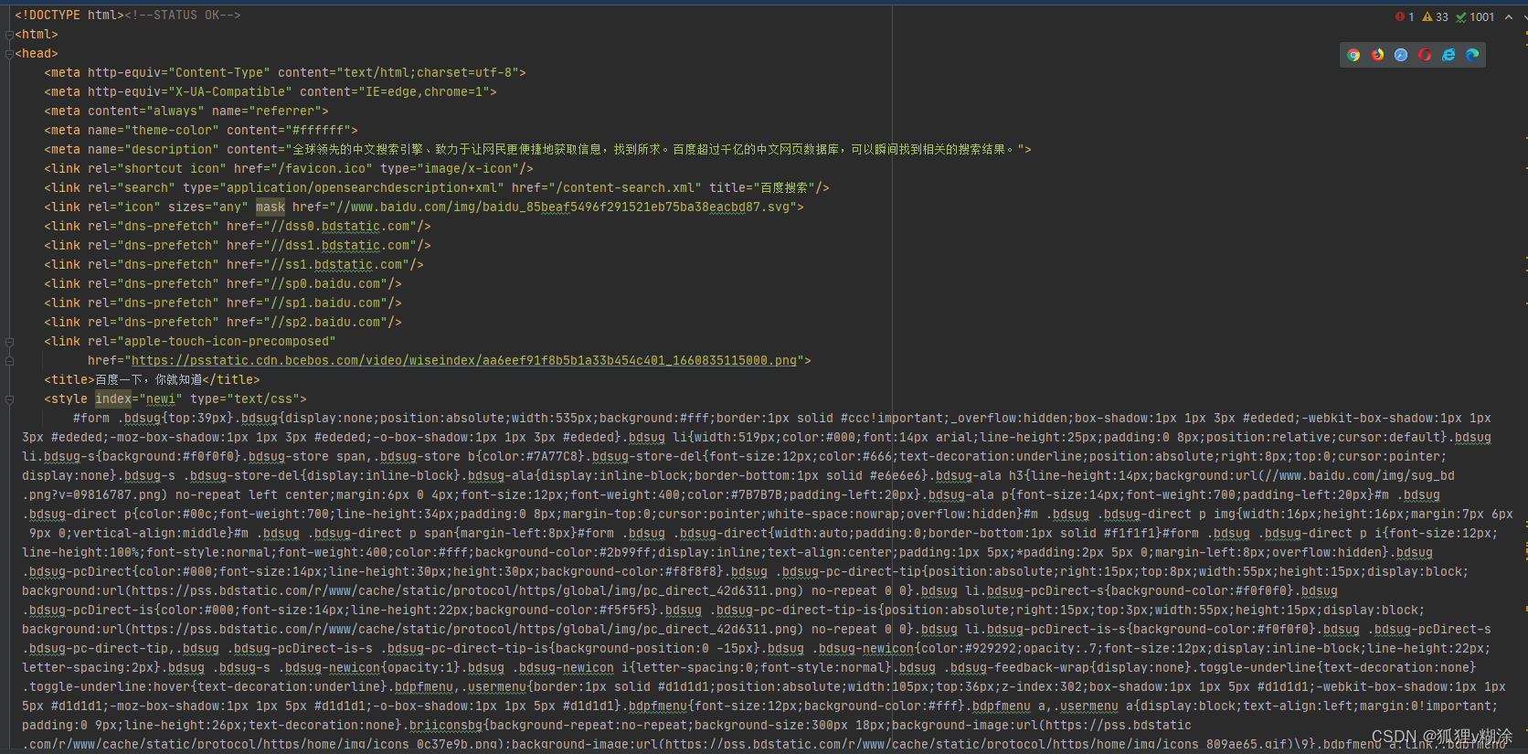Click the apple-touch-icon-precomposed rel value
Image resolution: width=1528 pixels, height=754 pixels.
[x=227, y=342]
